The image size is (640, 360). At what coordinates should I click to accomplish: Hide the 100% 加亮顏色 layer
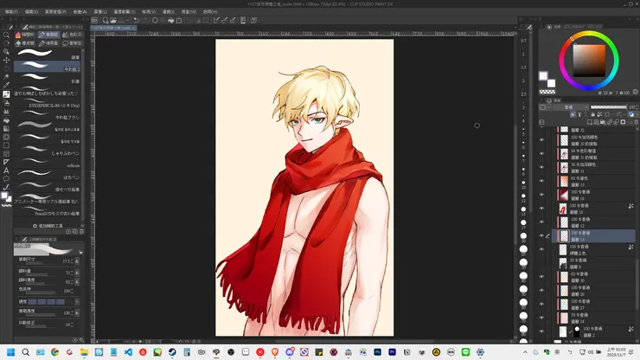541,139
